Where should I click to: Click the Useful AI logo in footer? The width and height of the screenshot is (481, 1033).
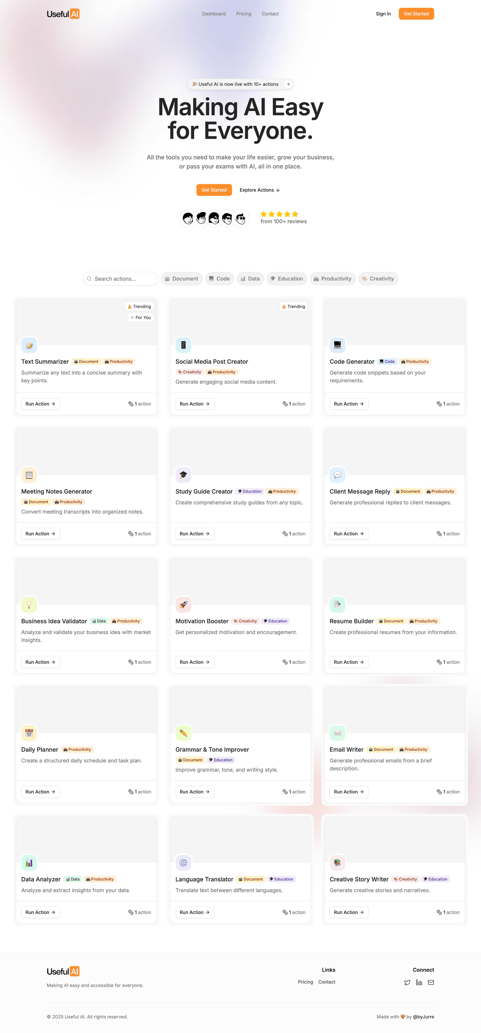(x=63, y=971)
